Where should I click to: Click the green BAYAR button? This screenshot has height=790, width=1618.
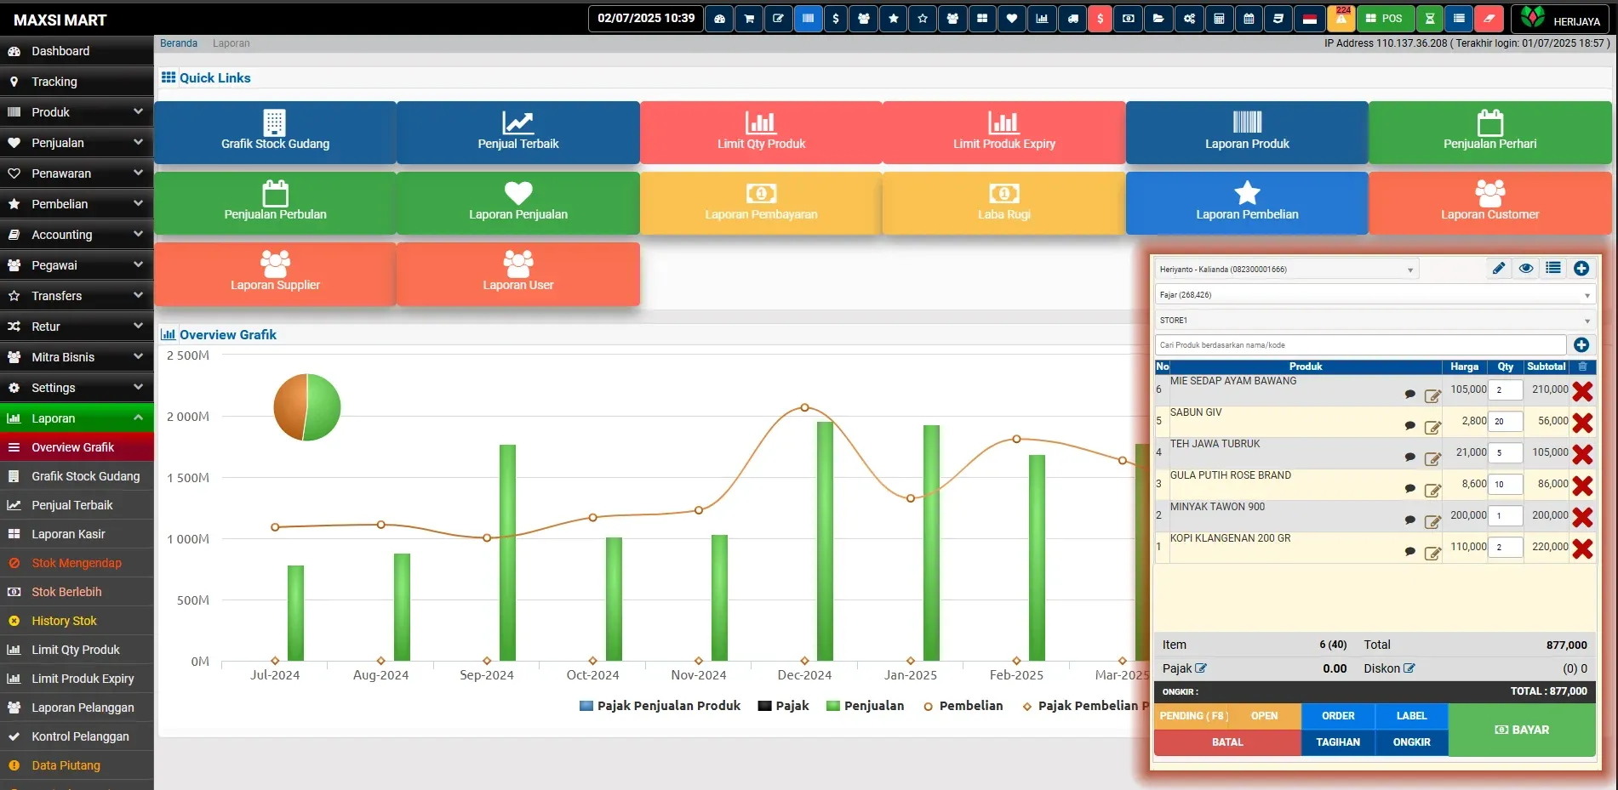click(x=1521, y=730)
